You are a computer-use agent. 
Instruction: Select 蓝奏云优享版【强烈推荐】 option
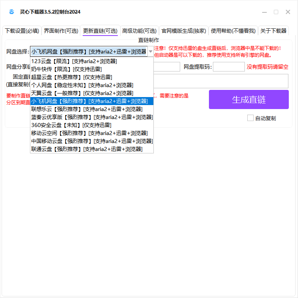coord(92,117)
